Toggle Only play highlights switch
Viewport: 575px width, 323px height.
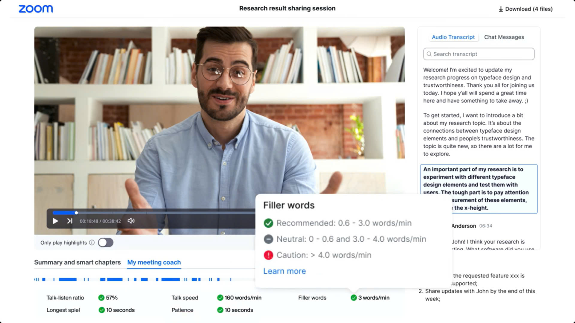105,243
